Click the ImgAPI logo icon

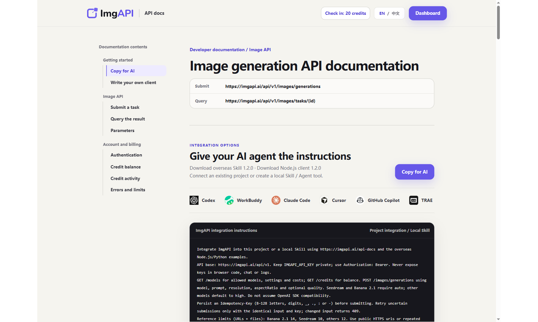coord(92,13)
